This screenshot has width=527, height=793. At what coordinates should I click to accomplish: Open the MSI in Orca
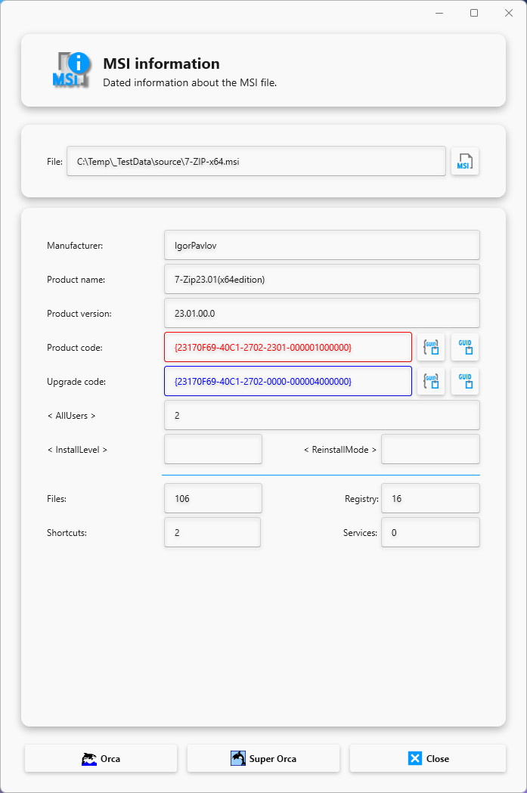pyautogui.click(x=101, y=758)
